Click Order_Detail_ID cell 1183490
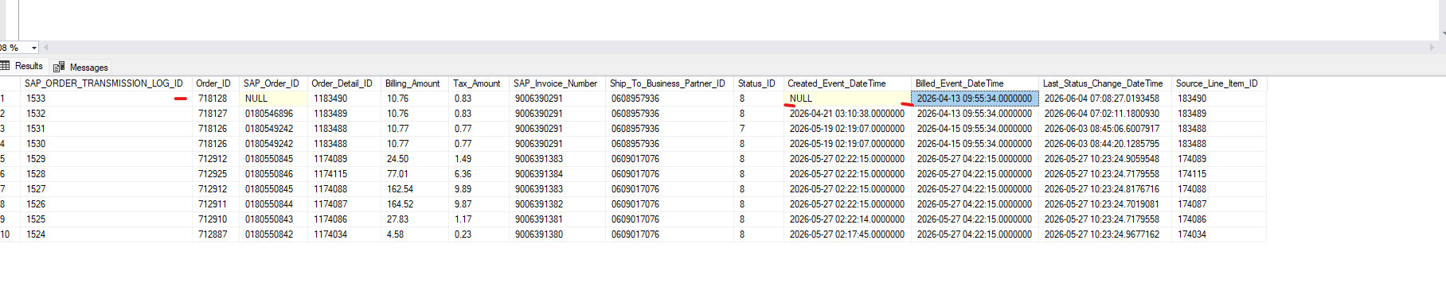 click(x=344, y=99)
